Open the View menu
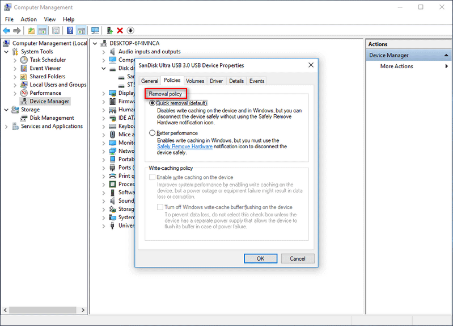Image resolution: width=453 pixels, height=326 pixels. pos(50,19)
